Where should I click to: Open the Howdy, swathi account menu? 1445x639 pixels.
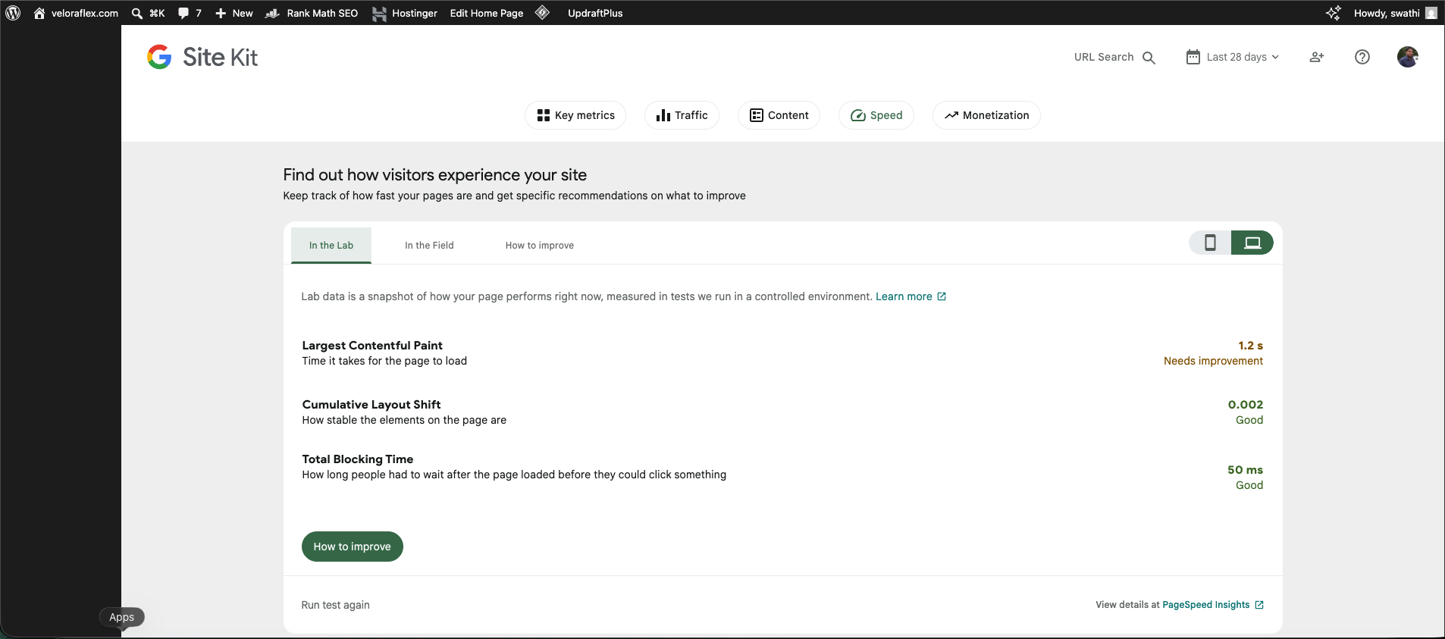pyautogui.click(x=1395, y=13)
